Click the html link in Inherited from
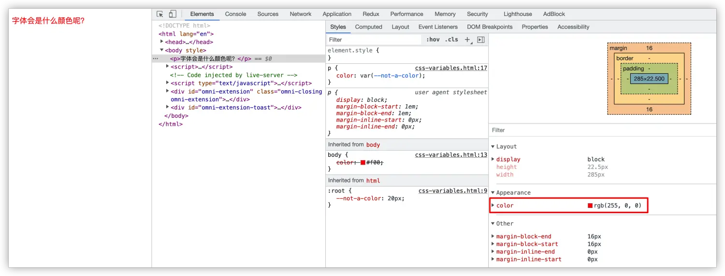 tap(373, 180)
